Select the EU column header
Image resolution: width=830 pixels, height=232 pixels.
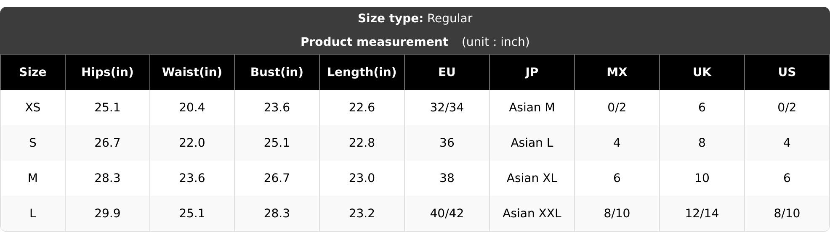pyautogui.click(x=447, y=72)
